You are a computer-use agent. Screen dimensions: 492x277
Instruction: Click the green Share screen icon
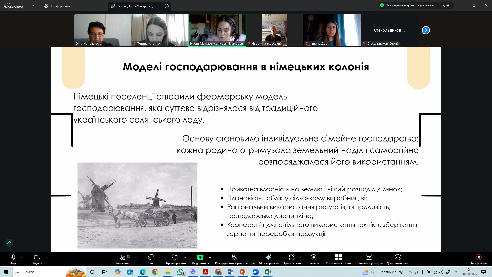(200, 258)
